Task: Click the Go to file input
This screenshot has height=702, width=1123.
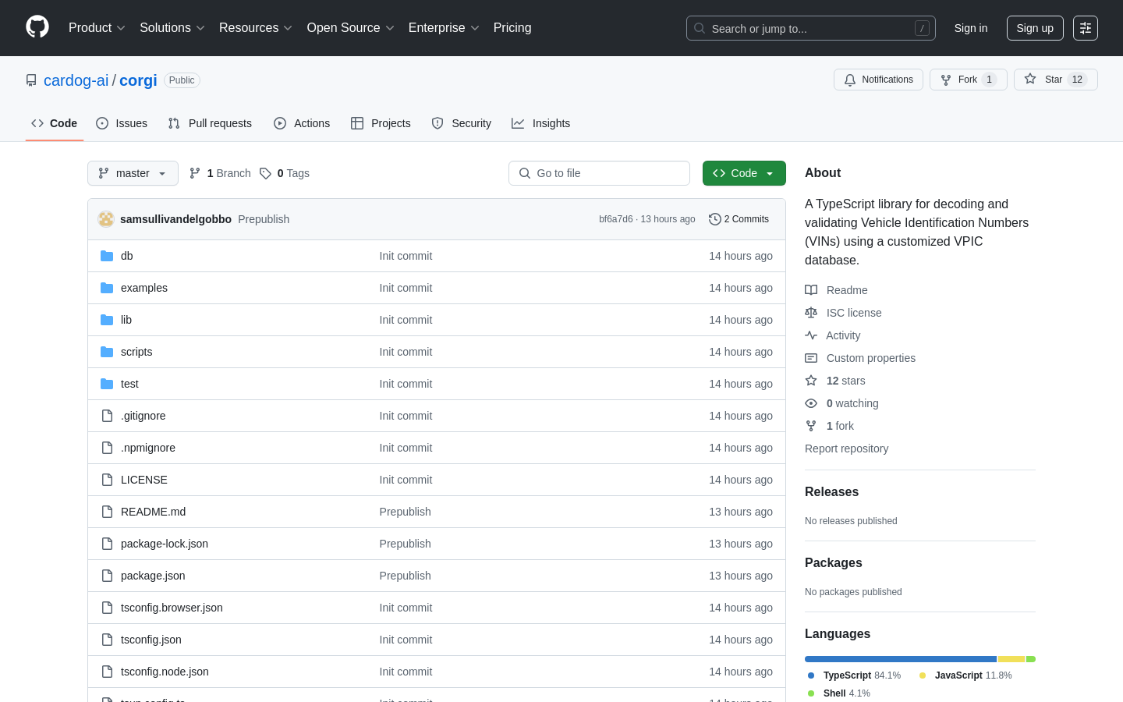Action: point(599,173)
